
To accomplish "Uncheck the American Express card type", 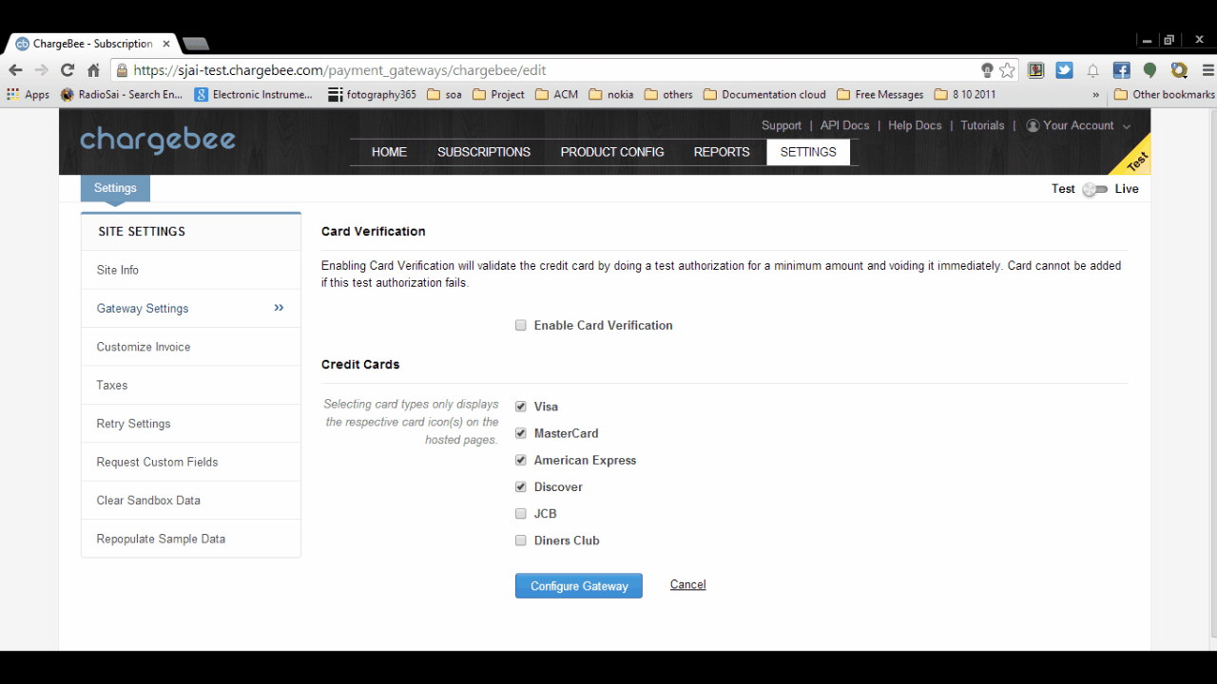I will coord(520,460).
